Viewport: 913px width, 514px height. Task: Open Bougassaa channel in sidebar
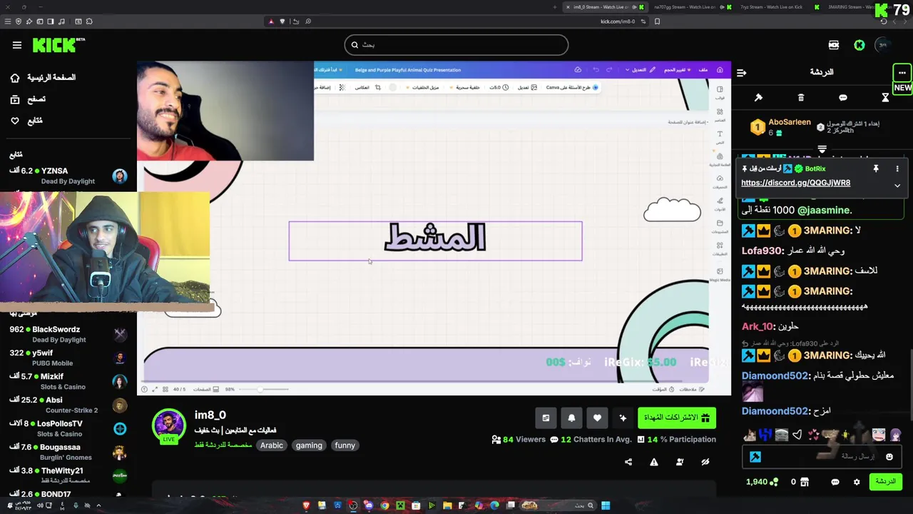point(68,452)
